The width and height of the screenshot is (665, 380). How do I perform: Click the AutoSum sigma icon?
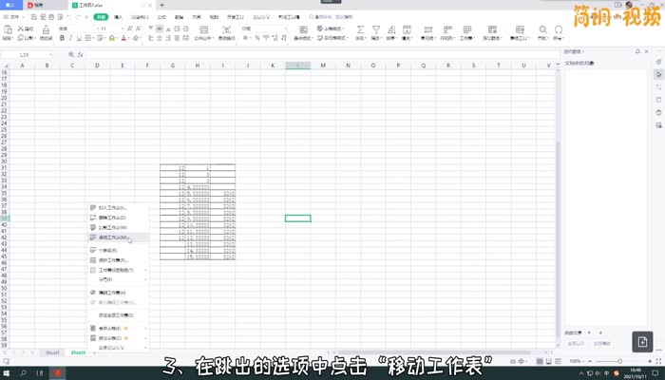click(360, 29)
